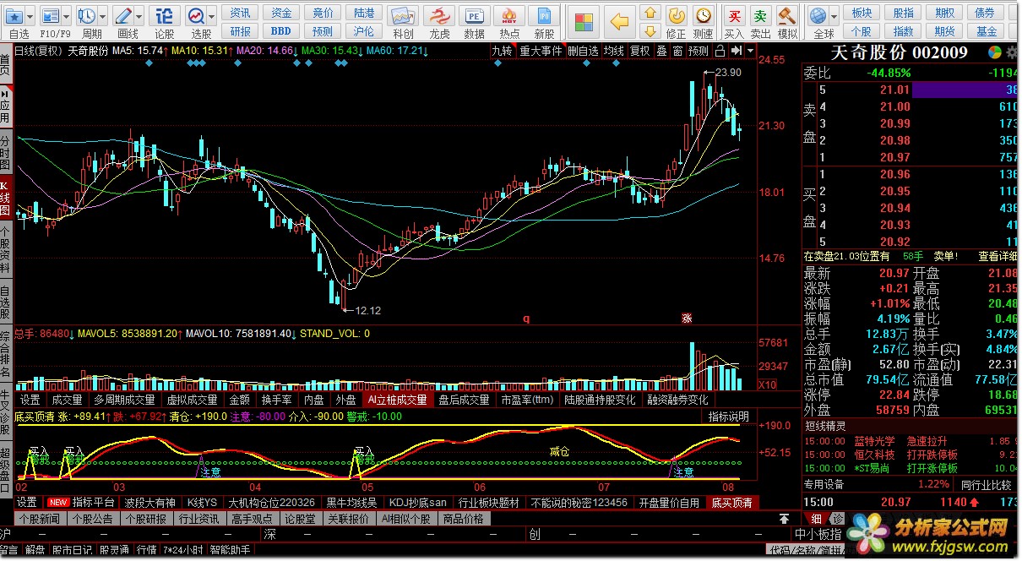
Task: Click the 板块 sector button
Action: [862, 13]
